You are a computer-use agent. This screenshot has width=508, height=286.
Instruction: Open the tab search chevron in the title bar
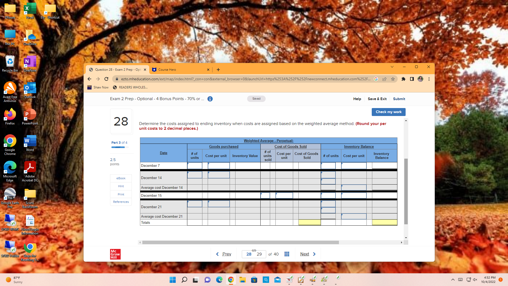tap(392, 67)
